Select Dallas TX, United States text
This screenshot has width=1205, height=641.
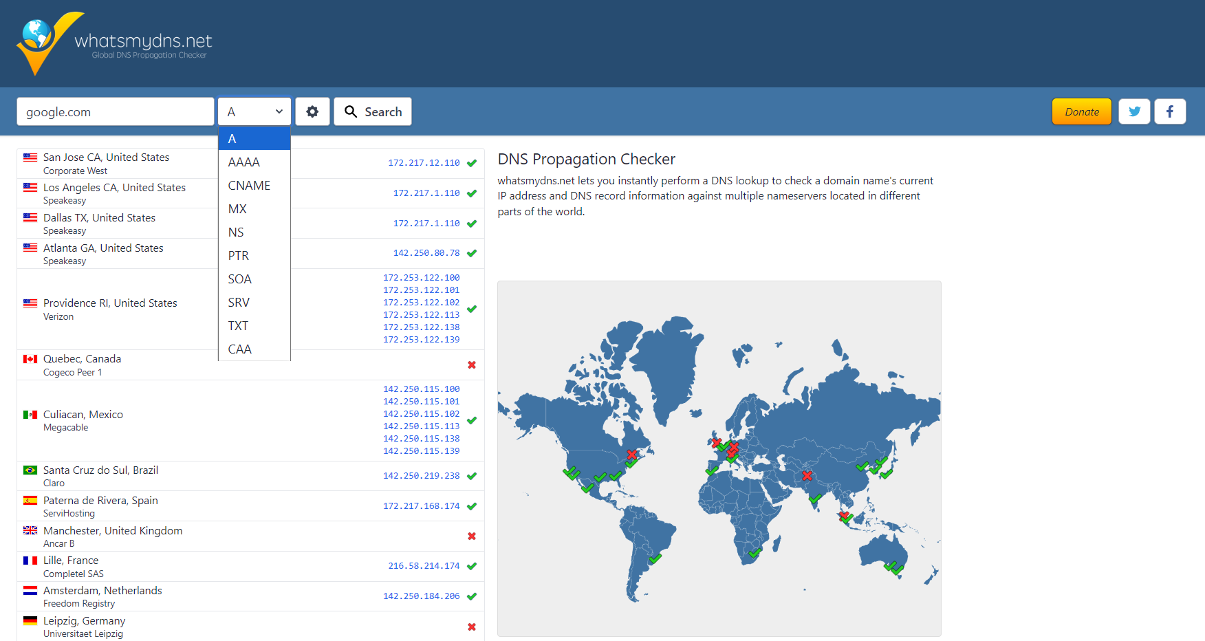[x=99, y=218]
